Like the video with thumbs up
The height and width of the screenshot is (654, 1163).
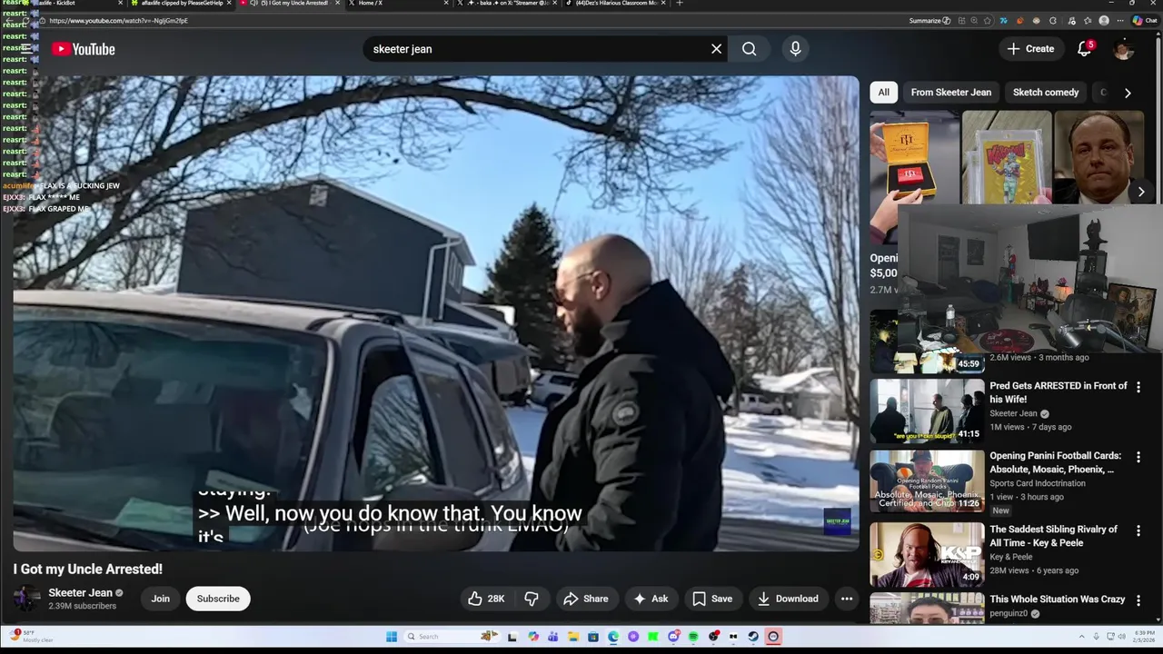486,599
